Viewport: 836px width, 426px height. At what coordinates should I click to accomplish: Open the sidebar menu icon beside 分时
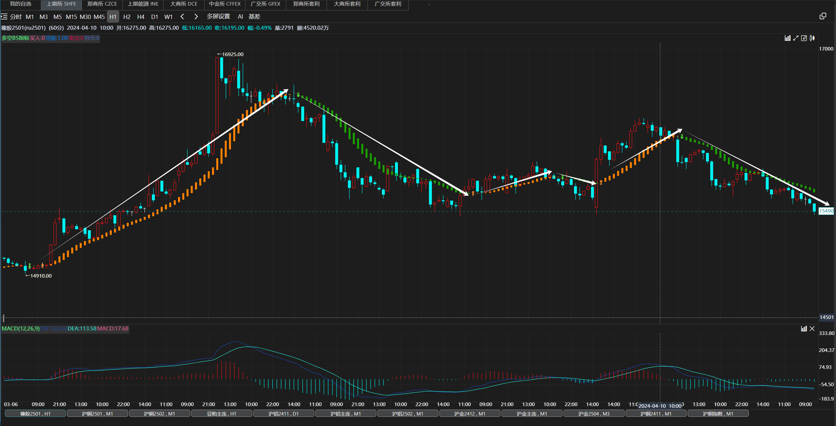point(4,17)
